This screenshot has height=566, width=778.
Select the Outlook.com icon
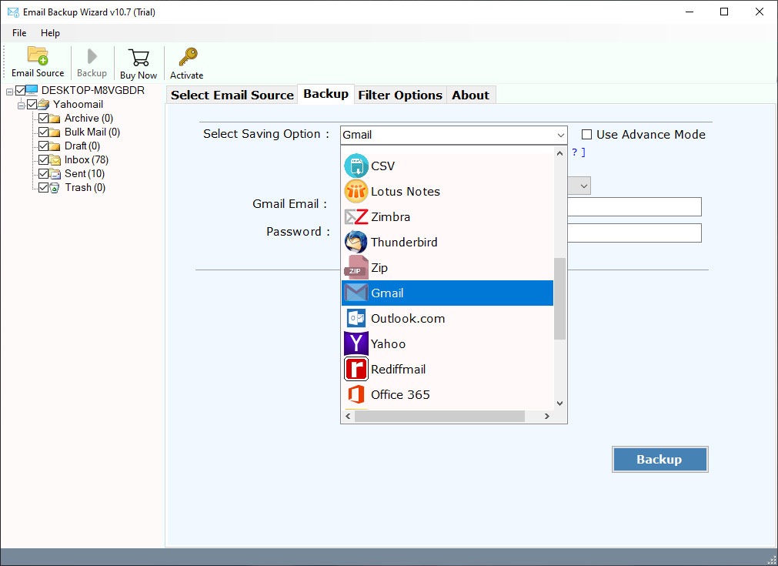pyautogui.click(x=356, y=318)
